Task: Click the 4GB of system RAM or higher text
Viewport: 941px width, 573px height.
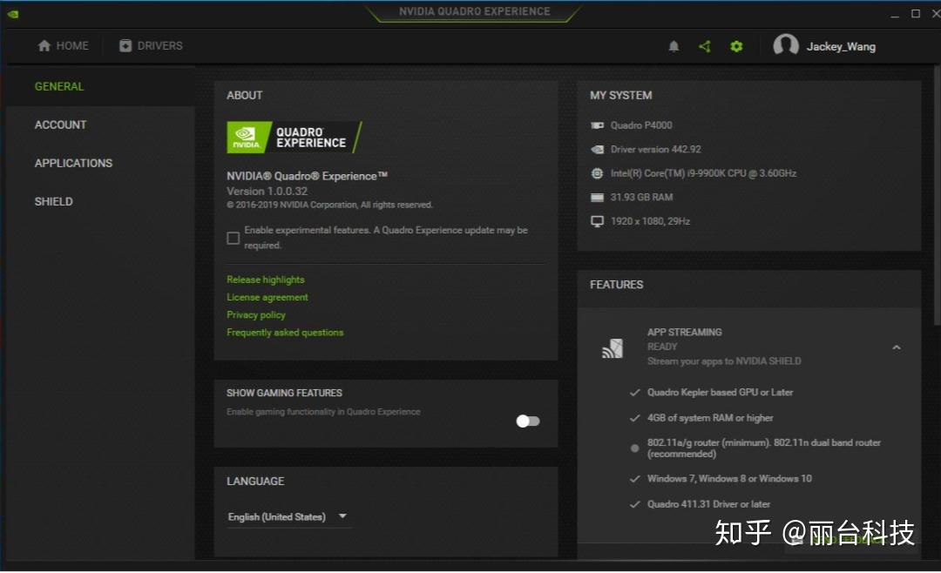Action: [x=710, y=418]
